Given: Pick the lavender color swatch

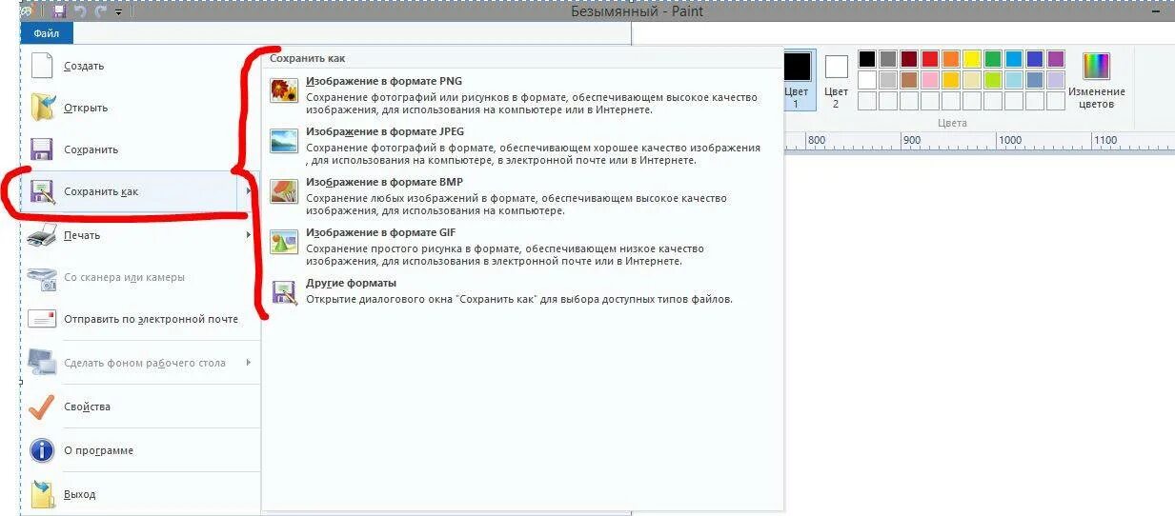Looking at the screenshot, I should pos(1056,80).
